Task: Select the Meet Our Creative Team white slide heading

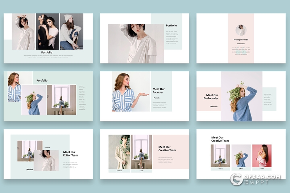Action: point(220,139)
